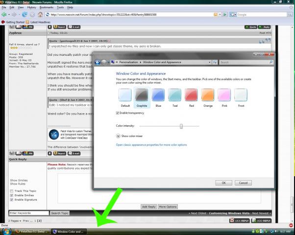Screen dimensions: 295x235
Task: Open the Tools menu
Action: point(60,7)
